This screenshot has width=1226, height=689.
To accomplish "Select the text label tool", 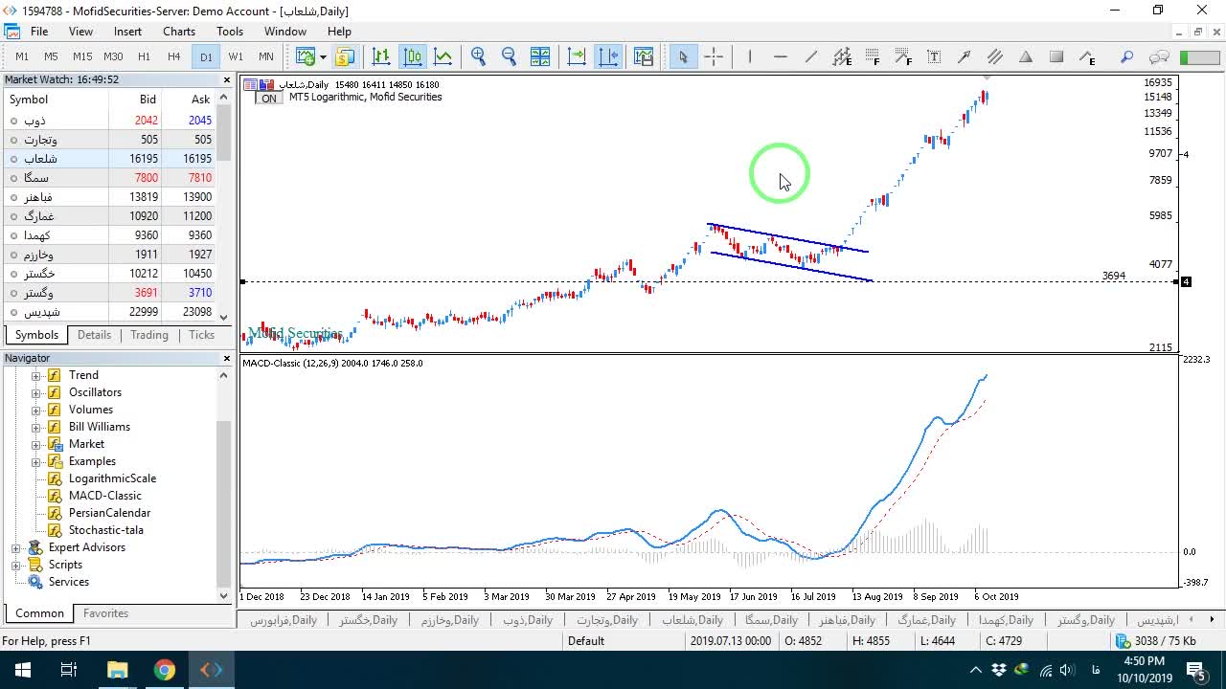I will coord(934,56).
